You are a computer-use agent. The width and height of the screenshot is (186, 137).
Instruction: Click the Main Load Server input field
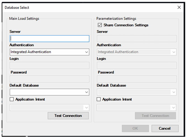[49, 39]
